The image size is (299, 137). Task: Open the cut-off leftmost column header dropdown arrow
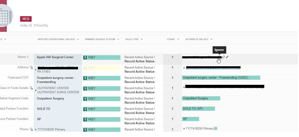(5, 39)
